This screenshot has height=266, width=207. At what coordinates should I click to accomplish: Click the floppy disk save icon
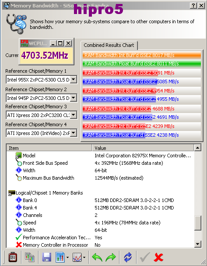coord(46,257)
